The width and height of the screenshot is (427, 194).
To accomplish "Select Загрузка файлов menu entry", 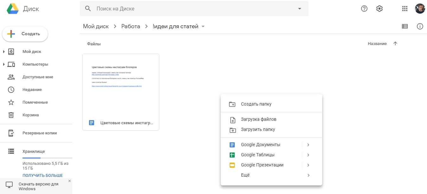I will 258,120.
